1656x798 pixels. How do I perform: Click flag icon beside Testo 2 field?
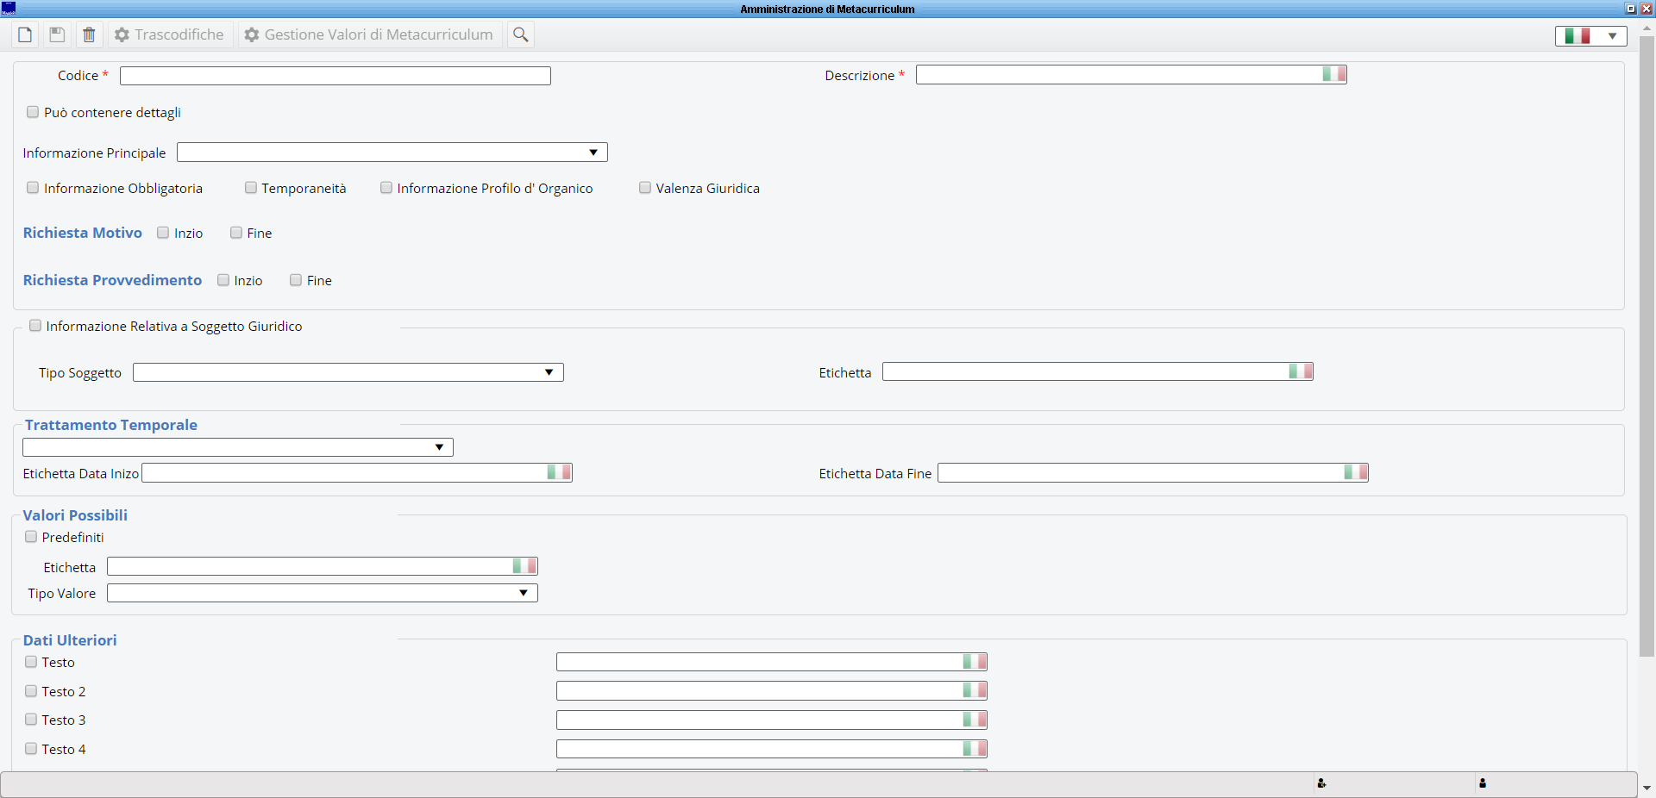975,691
